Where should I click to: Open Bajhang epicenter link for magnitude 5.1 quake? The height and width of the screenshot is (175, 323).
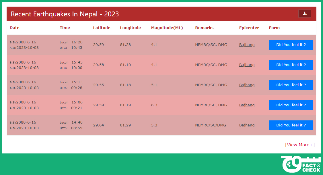tap(247, 85)
